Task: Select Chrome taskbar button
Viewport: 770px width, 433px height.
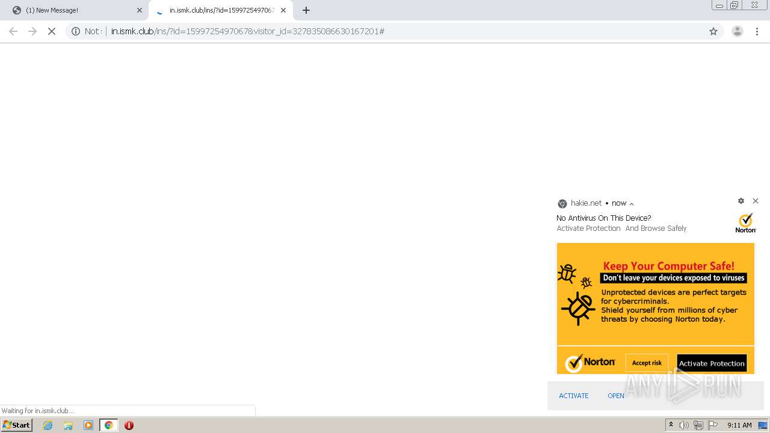Action: tap(109, 425)
